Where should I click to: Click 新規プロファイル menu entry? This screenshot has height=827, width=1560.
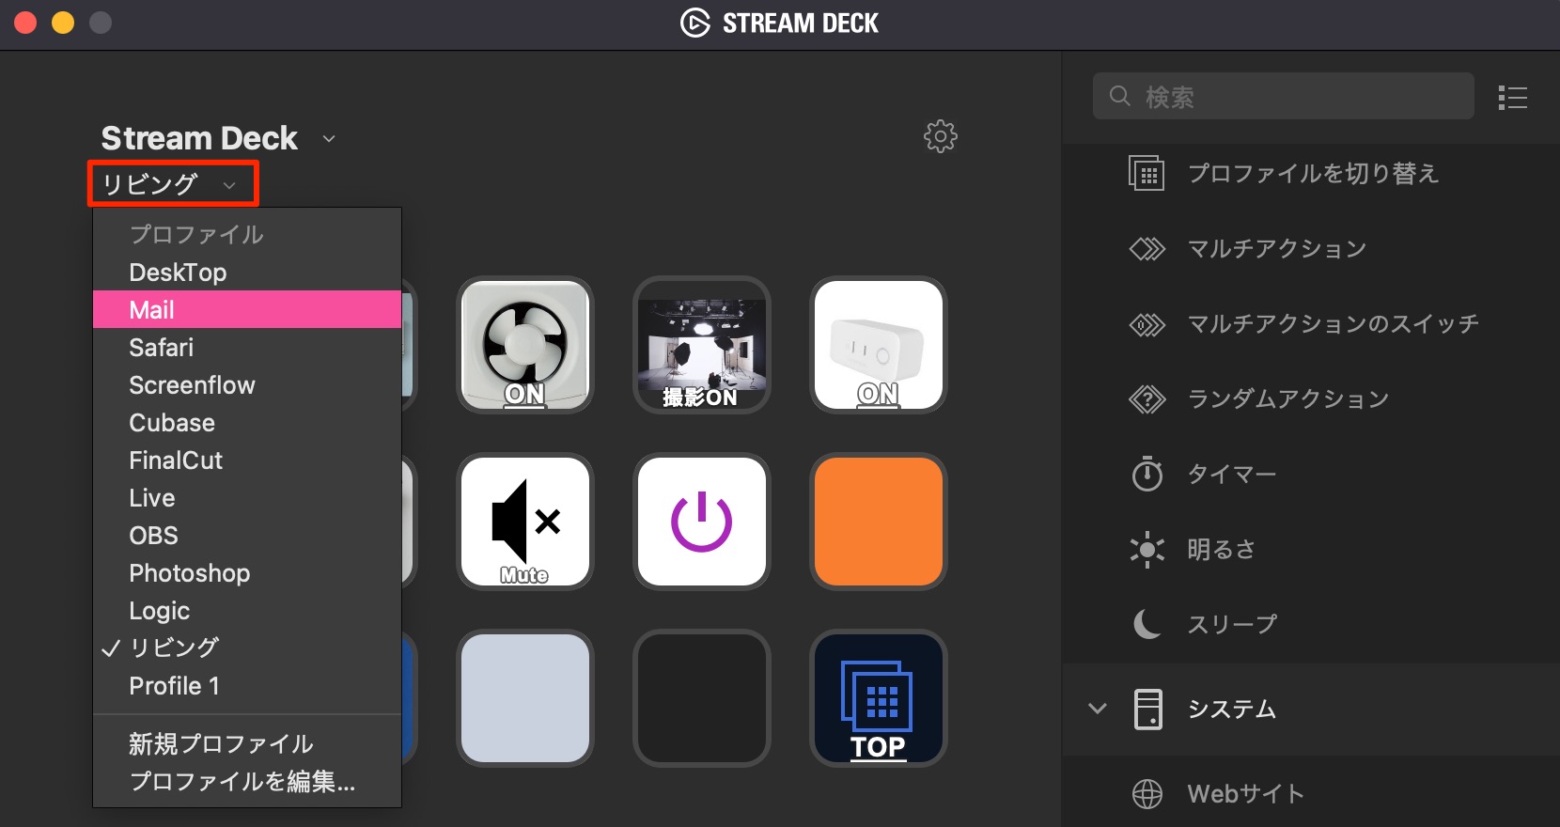247,744
